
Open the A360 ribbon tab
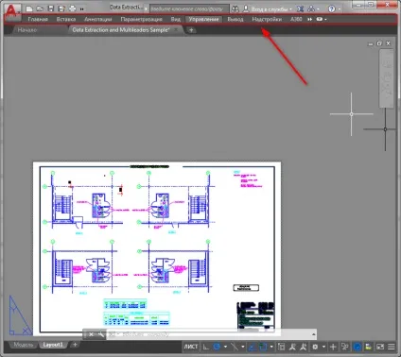tap(296, 19)
